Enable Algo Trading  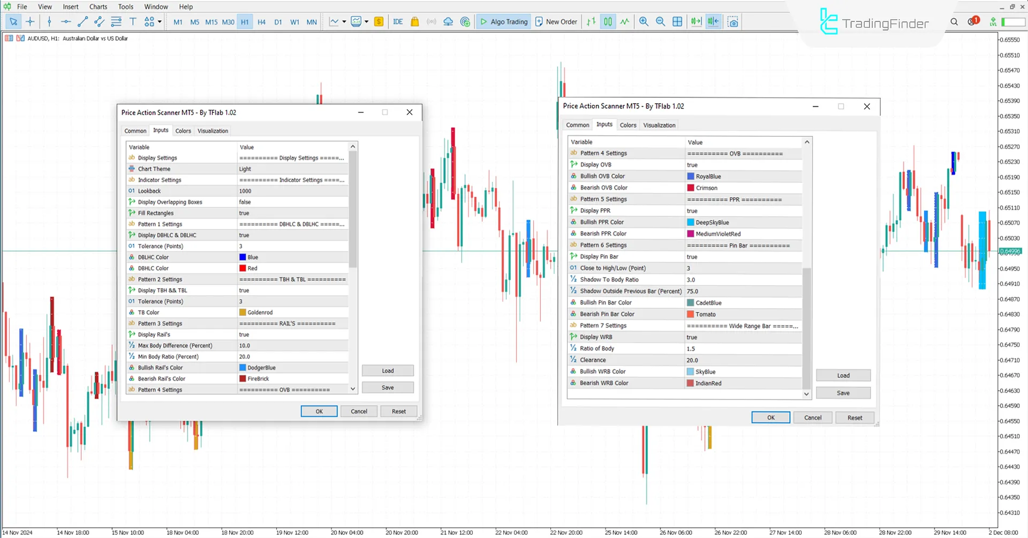[503, 21]
